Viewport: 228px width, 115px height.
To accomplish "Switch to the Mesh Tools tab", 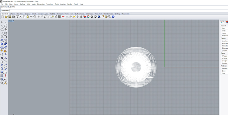I will [x=99, y=14].
